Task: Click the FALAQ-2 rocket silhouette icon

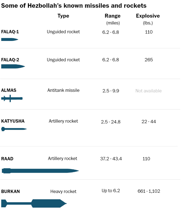Action: [13, 66]
